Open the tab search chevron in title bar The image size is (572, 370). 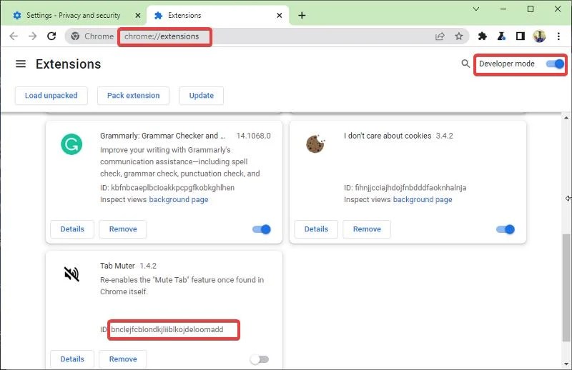(x=476, y=9)
